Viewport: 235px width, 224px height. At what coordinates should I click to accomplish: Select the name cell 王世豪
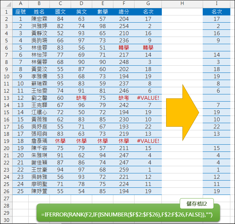39,170
